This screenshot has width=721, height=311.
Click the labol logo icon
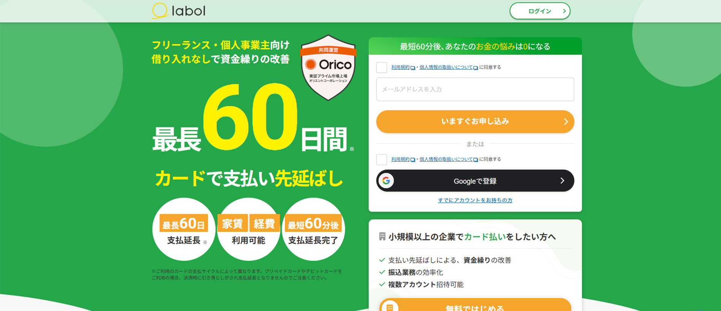160,11
